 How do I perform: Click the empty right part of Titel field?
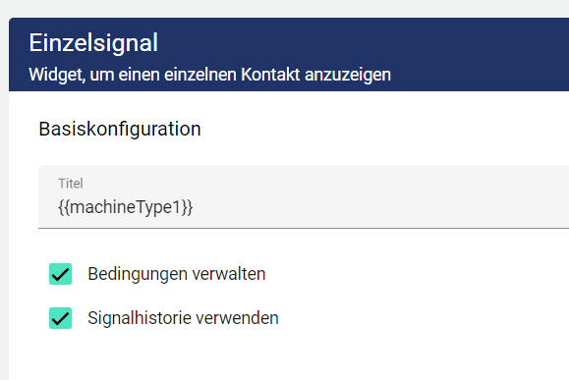(399, 197)
